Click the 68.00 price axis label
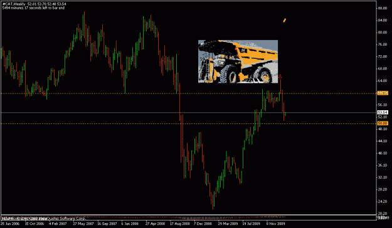 (x=383, y=69)
